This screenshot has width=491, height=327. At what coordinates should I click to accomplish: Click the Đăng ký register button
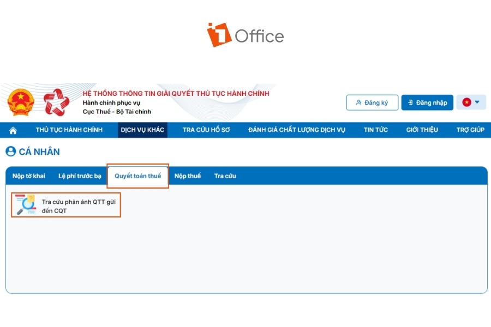372,102
